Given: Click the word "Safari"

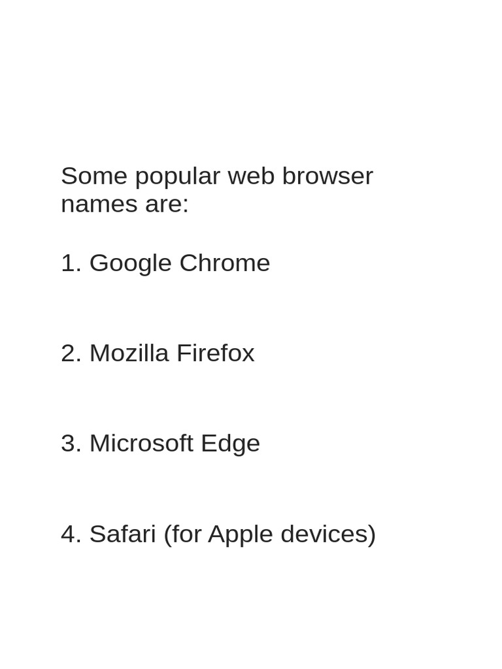Looking at the screenshot, I should [x=122, y=534].
